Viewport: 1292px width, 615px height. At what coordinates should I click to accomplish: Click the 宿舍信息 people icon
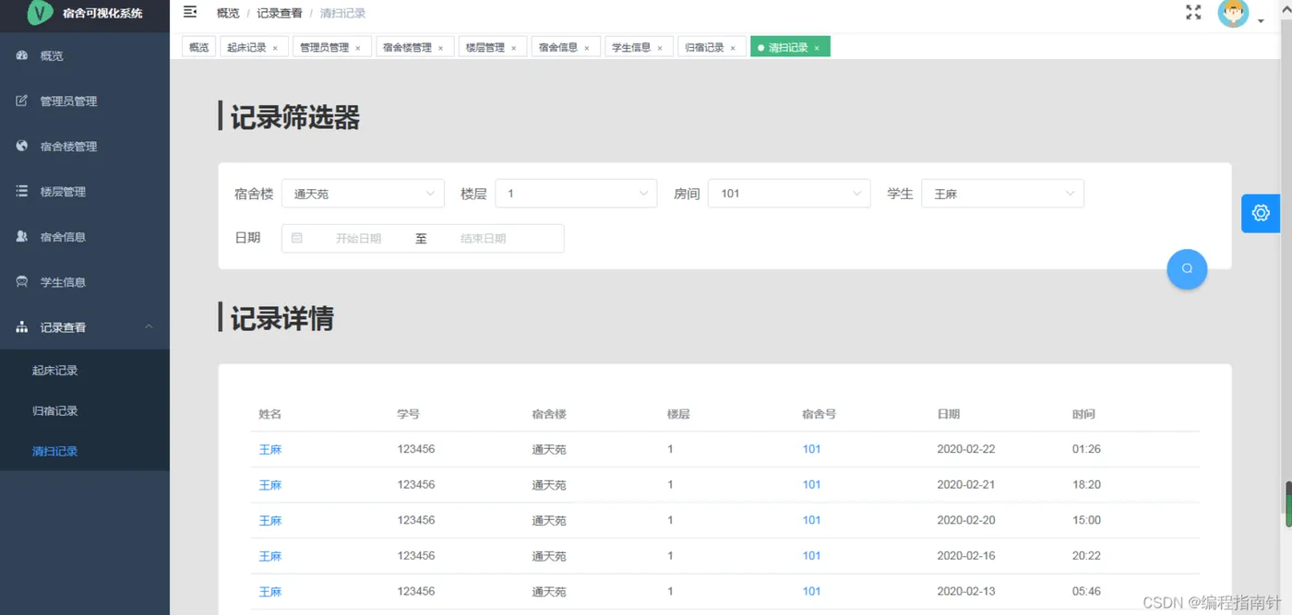[x=22, y=237]
